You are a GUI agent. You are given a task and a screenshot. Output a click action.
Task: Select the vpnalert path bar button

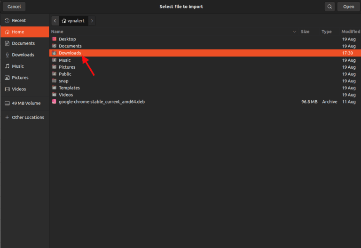pos(73,21)
